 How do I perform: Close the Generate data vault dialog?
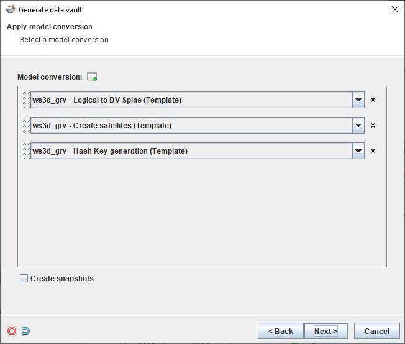395,9
